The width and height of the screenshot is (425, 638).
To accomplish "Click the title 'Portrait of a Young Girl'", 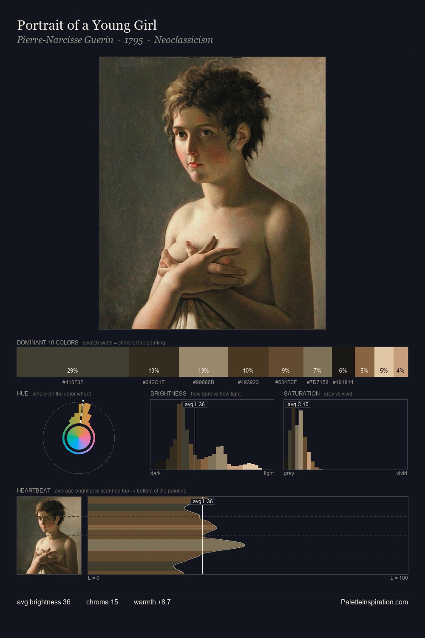I will (x=87, y=26).
